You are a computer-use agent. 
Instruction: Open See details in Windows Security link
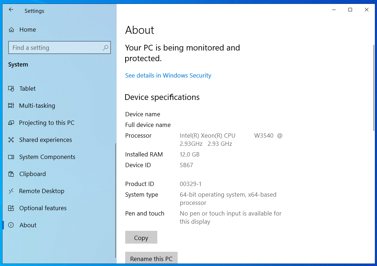168,75
